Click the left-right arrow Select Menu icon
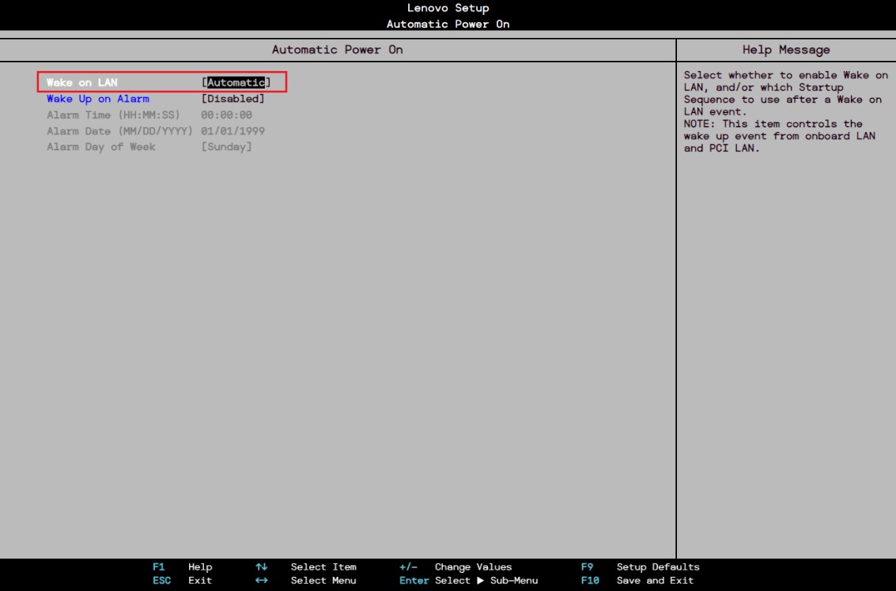Screen dimensions: 896x591 coord(261,581)
